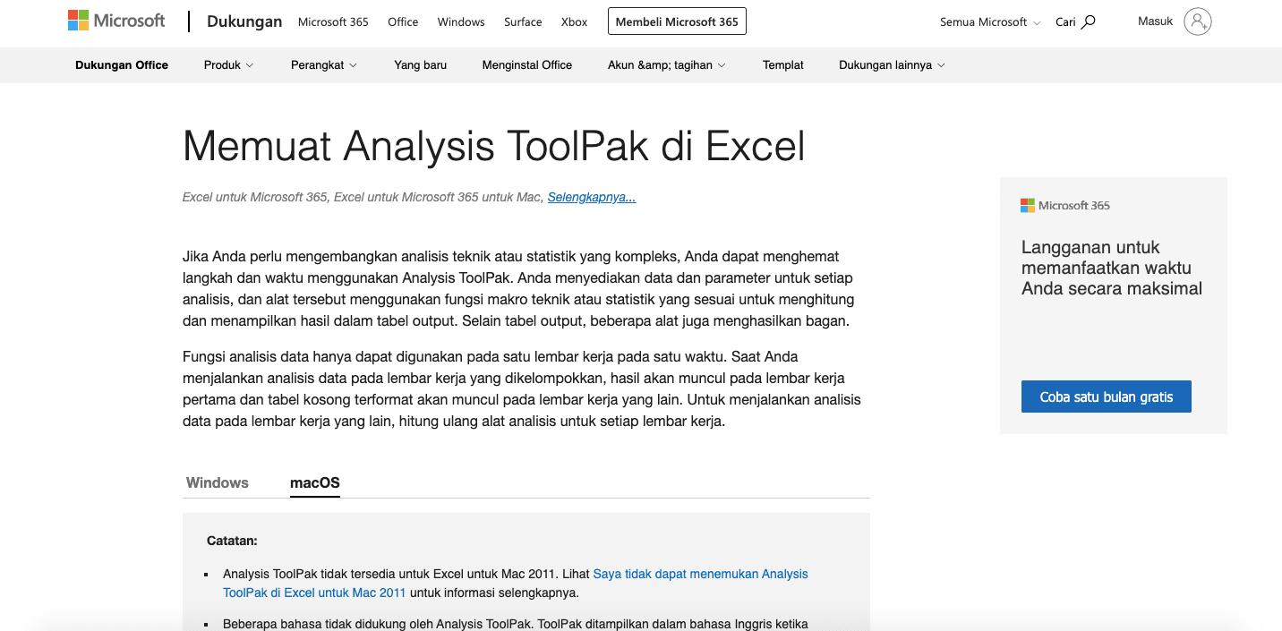Click the Membeli Microsoft 365 button
The width and height of the screenshot is (1282, 631).
(677, 21)
